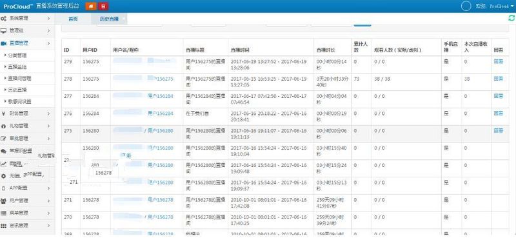Click the 回看 link in row 276
The image size is (516, 247).
[498, 114]
